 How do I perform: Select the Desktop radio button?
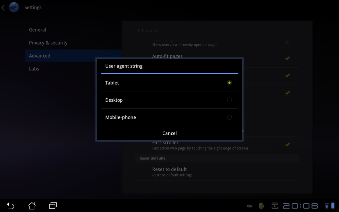pos(229,100)
